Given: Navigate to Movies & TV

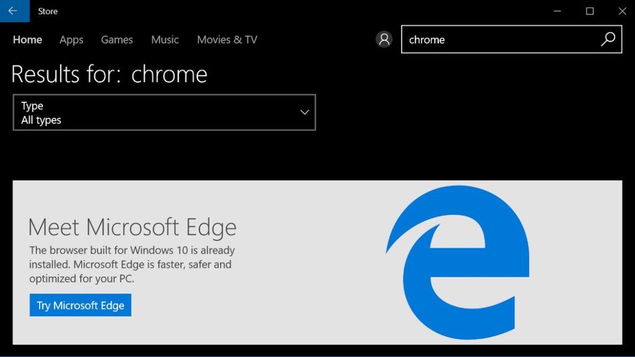Looking at the screenshot, I should pyautogui.click(x=227, y=40).
